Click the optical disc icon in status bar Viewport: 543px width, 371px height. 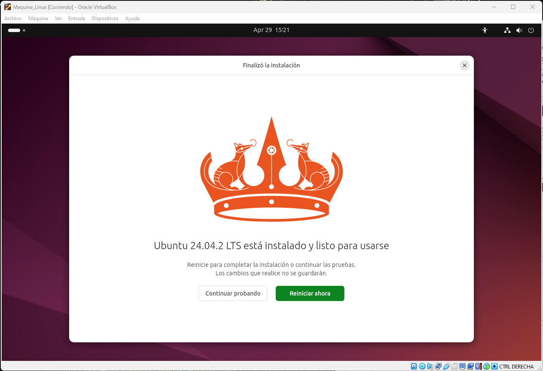(422, 366)
